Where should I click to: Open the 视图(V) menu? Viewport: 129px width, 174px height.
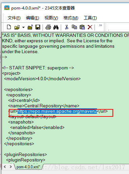coord(51,18)
